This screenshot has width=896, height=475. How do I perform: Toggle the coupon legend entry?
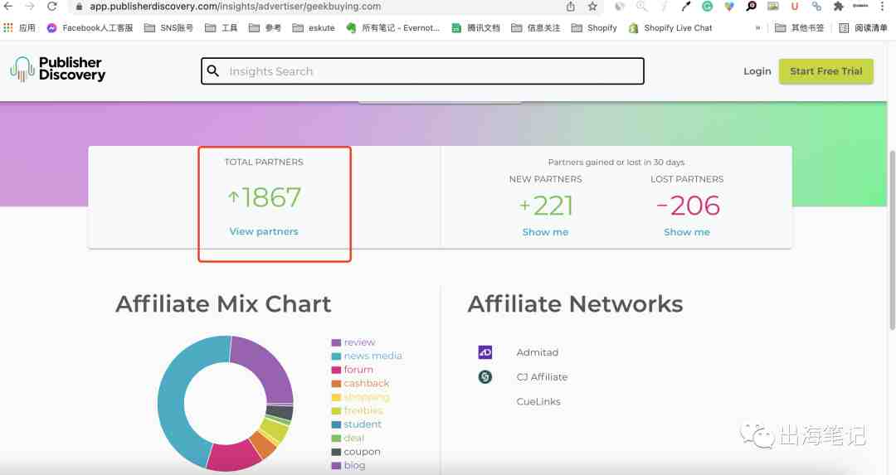pos(356,452)
